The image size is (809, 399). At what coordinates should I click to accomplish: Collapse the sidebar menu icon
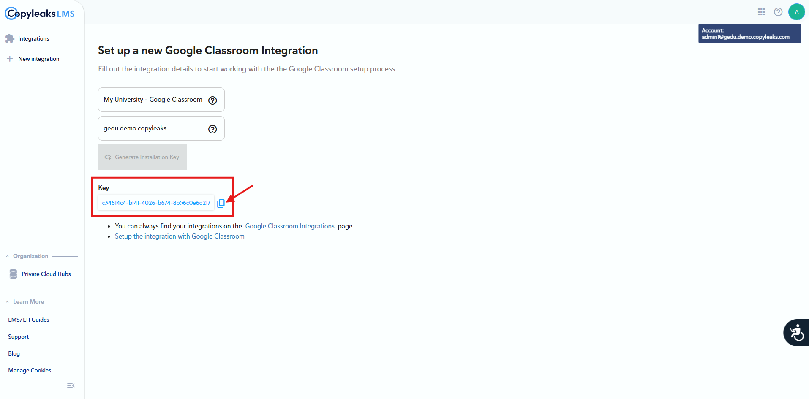click(x=71, y=385)
